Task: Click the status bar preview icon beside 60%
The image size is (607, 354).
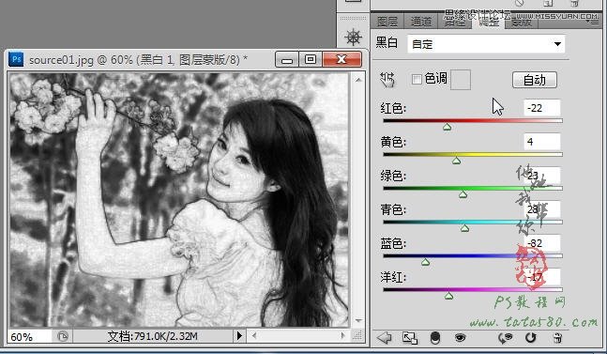Action: (62, 336)
